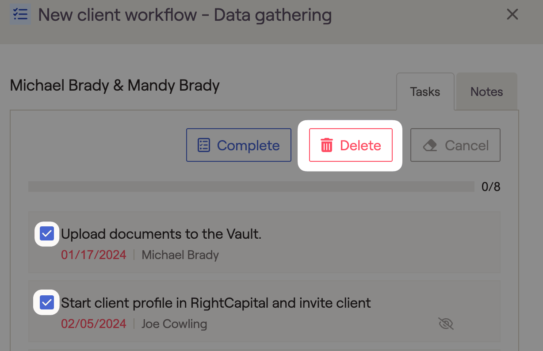Switch to the Notes tab
This screenshot has width=543, height=351.
[x=486, y=92]
